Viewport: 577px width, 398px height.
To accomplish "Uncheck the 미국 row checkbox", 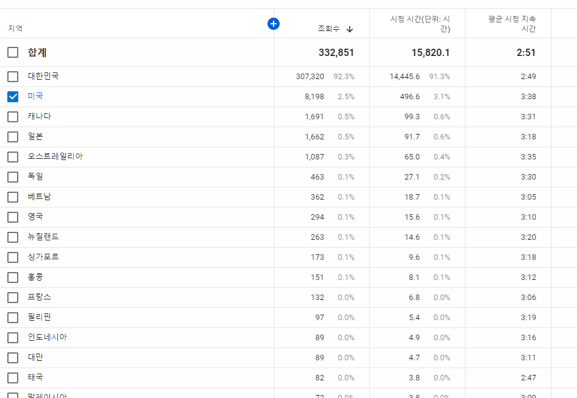I will (13, 97).
